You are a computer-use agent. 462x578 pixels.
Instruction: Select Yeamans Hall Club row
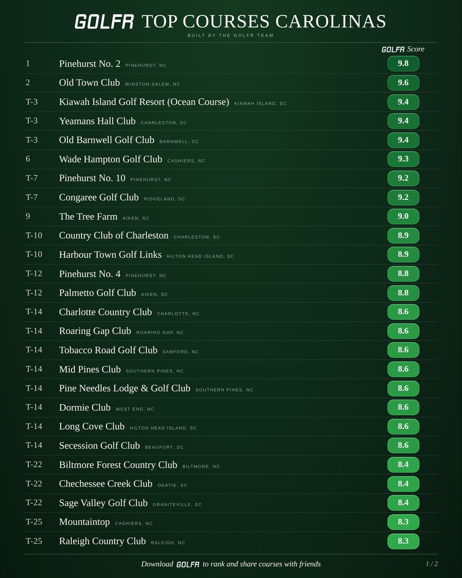click(231, 121)
